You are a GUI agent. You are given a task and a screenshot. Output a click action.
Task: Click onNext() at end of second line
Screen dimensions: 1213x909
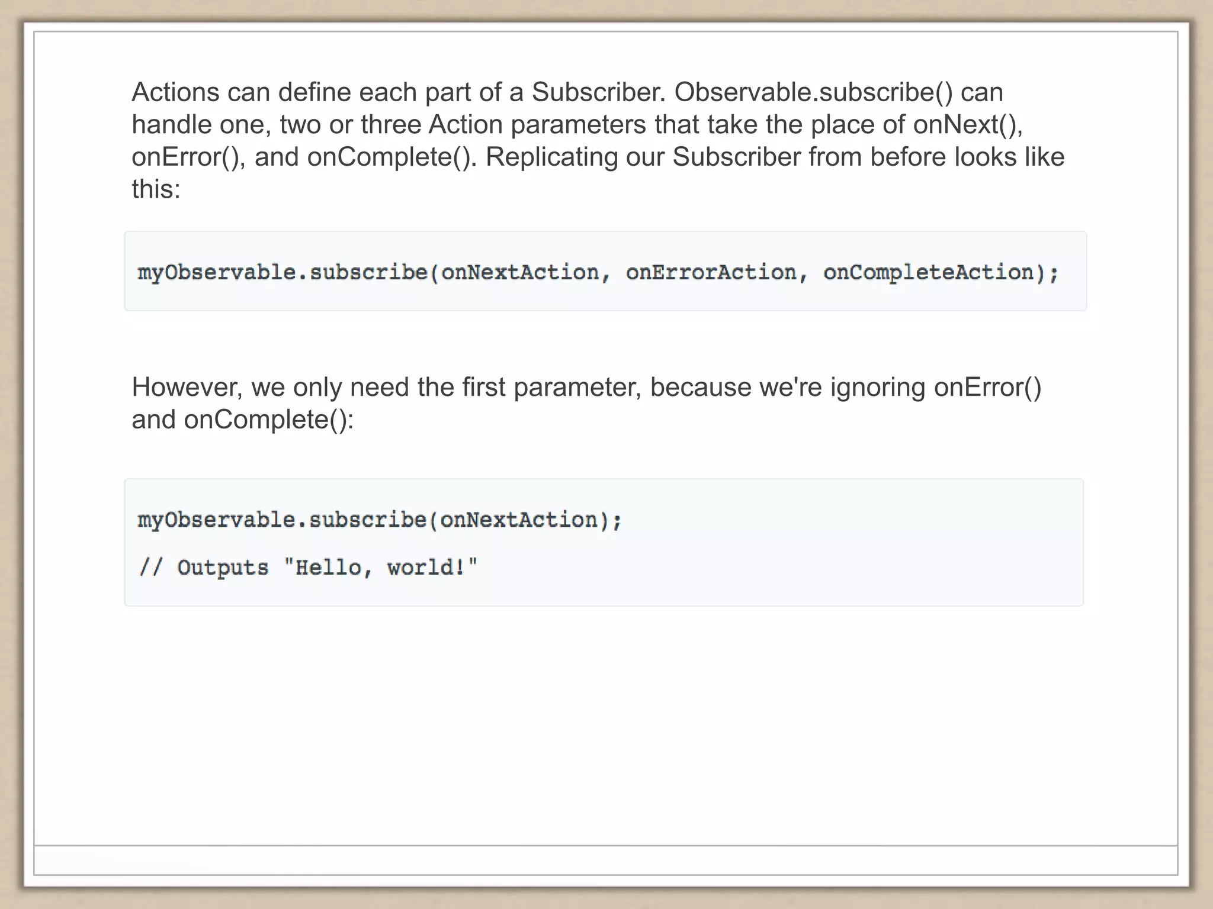point(967,125)
